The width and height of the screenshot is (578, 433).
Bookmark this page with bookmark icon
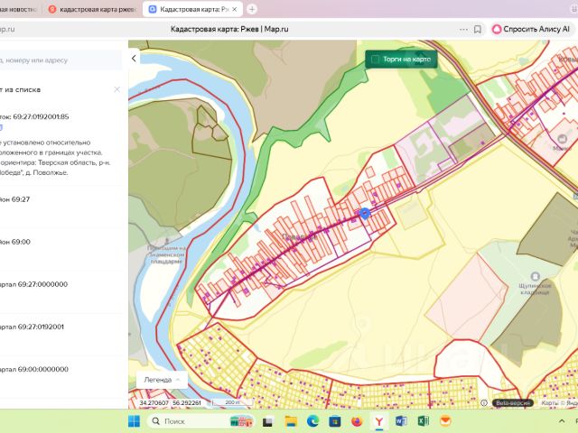point(478,30)
